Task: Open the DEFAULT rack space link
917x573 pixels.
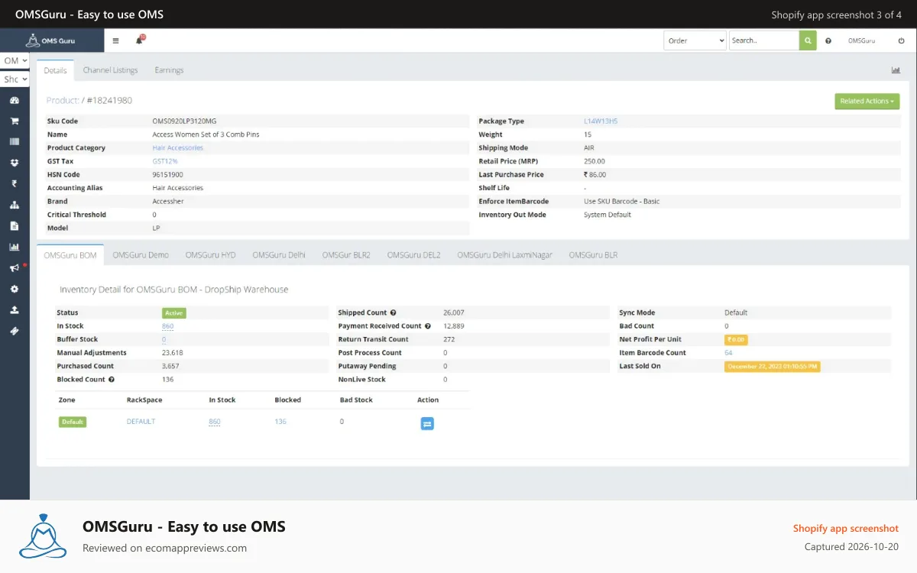Action: click(x=141, y=422)
